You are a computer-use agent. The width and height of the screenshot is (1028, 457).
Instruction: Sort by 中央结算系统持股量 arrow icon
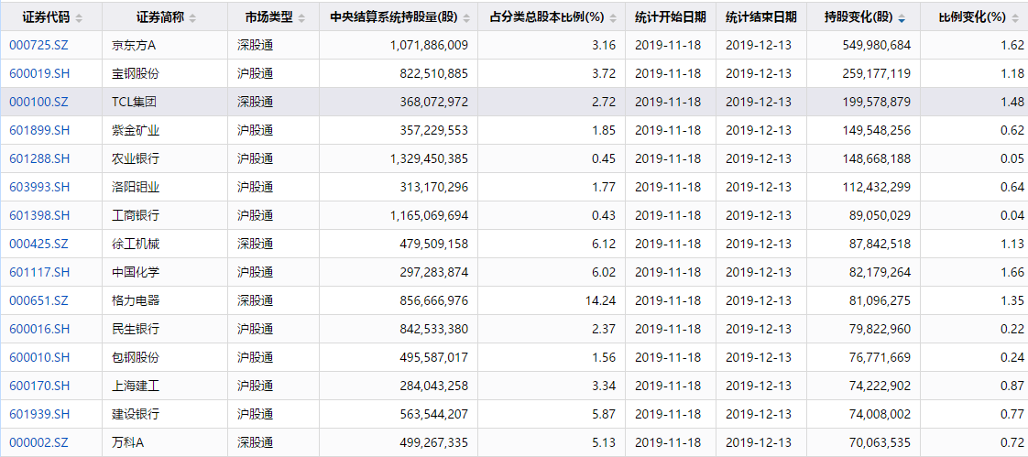pyautogui.click(x=465, y=18)
